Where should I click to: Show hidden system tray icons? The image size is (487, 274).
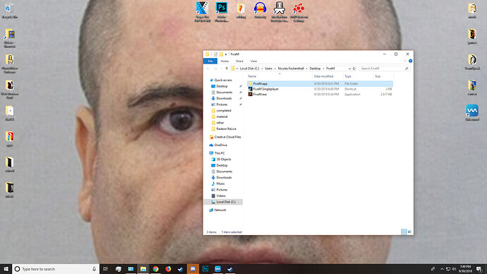click(442, 269)
